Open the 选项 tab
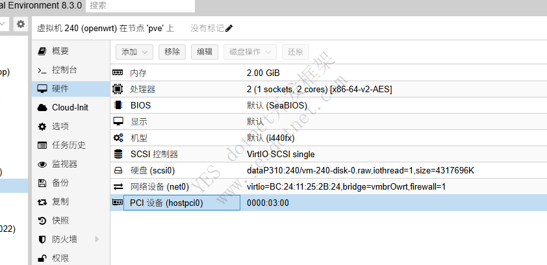Viewport: 547px width, 265px height. (x=71, y=127)
